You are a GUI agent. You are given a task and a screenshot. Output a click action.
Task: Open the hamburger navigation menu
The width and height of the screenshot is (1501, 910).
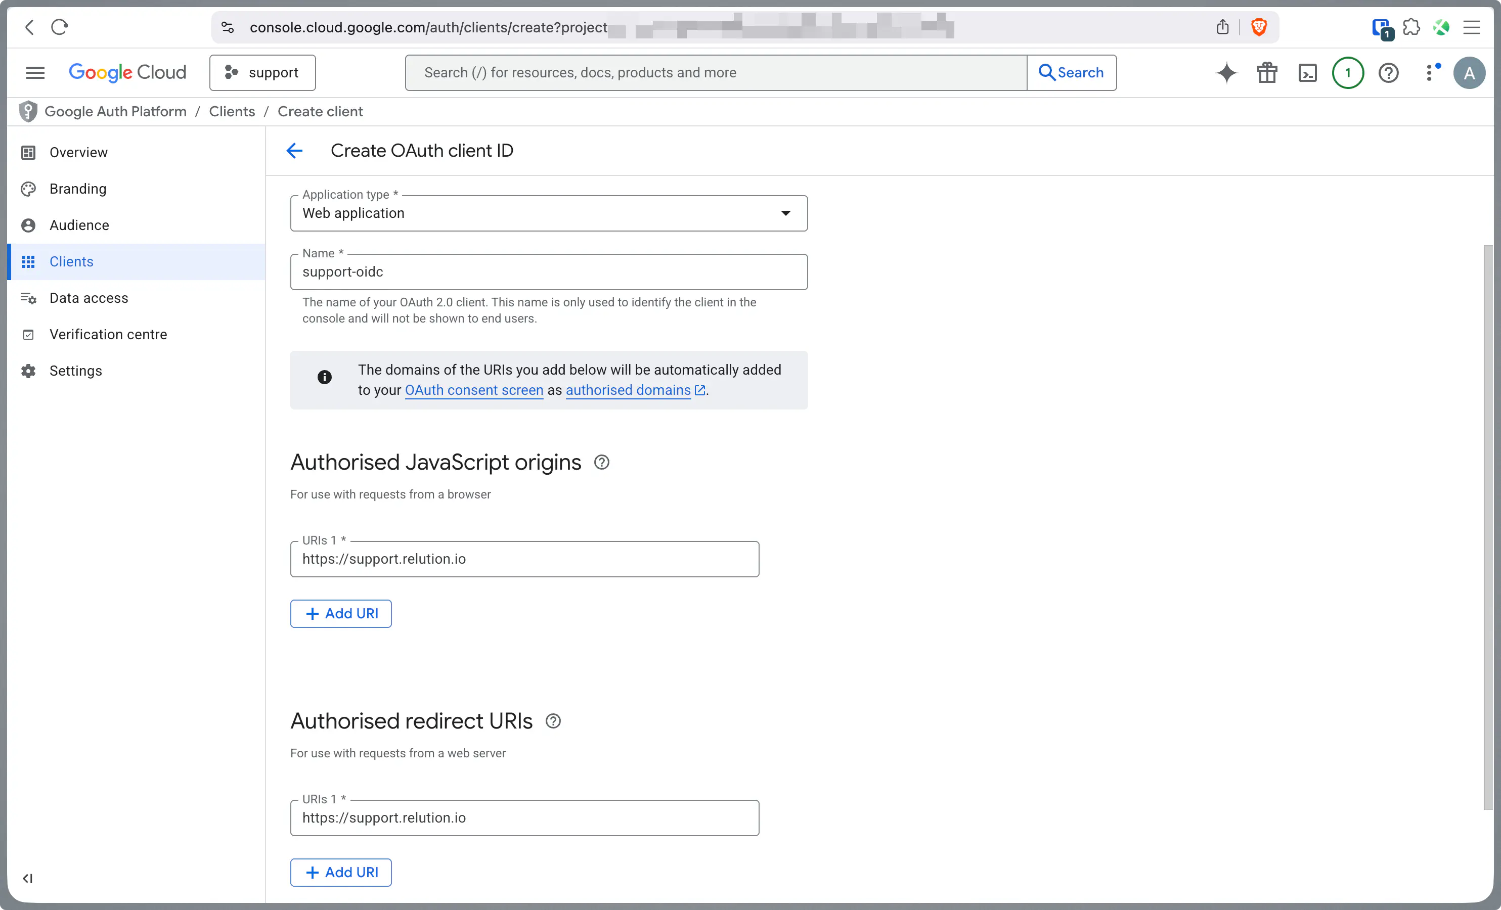35,72
